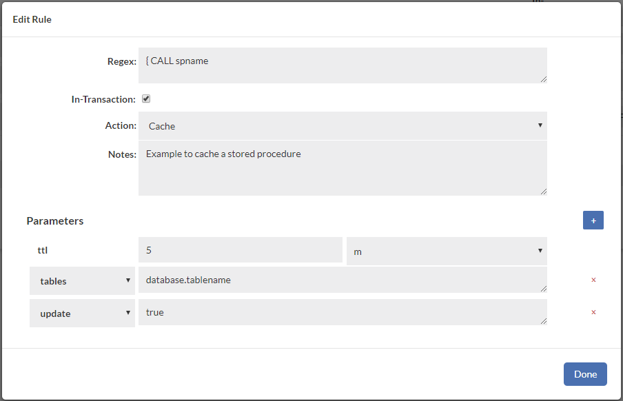Focus the Notes text area

click(x=343, y=168)
